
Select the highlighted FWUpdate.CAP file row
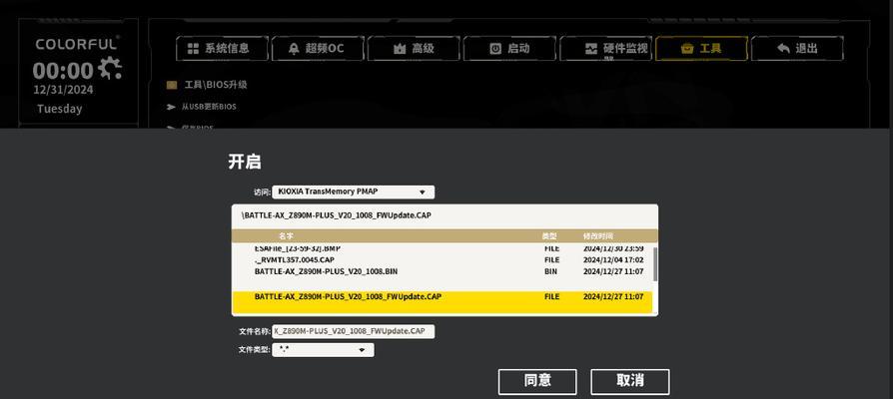[x=442, y=302]
